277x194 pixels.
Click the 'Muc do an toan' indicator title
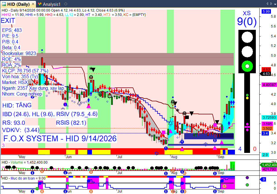tap(23, 178)
